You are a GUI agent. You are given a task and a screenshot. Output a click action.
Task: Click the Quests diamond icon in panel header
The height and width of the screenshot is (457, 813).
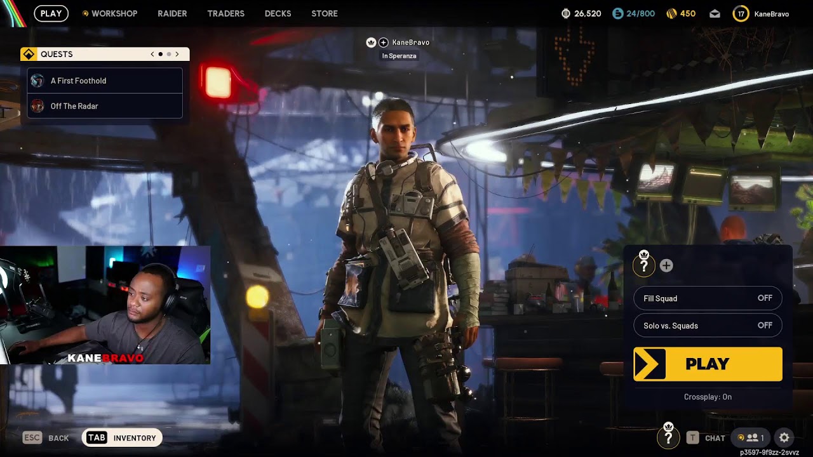tap(29, 54)
